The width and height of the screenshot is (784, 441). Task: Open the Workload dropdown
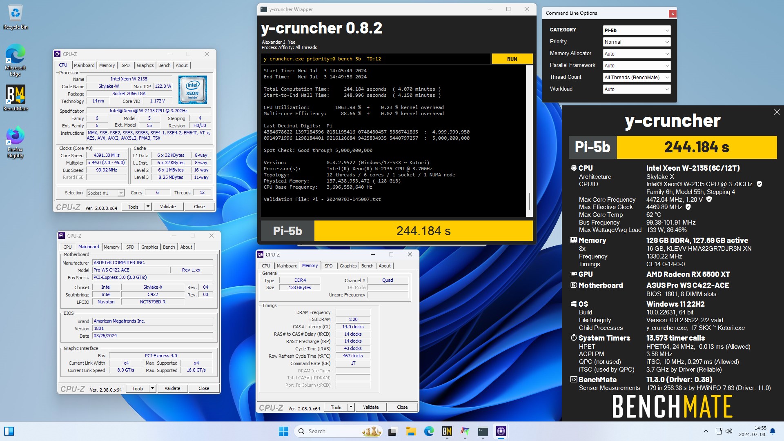637,89
